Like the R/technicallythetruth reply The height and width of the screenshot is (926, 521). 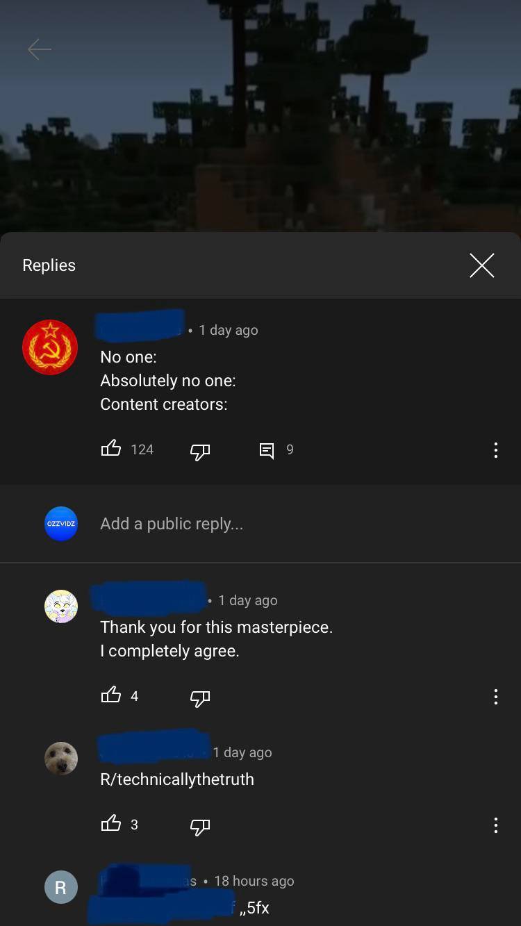click(x=111, y=823)
